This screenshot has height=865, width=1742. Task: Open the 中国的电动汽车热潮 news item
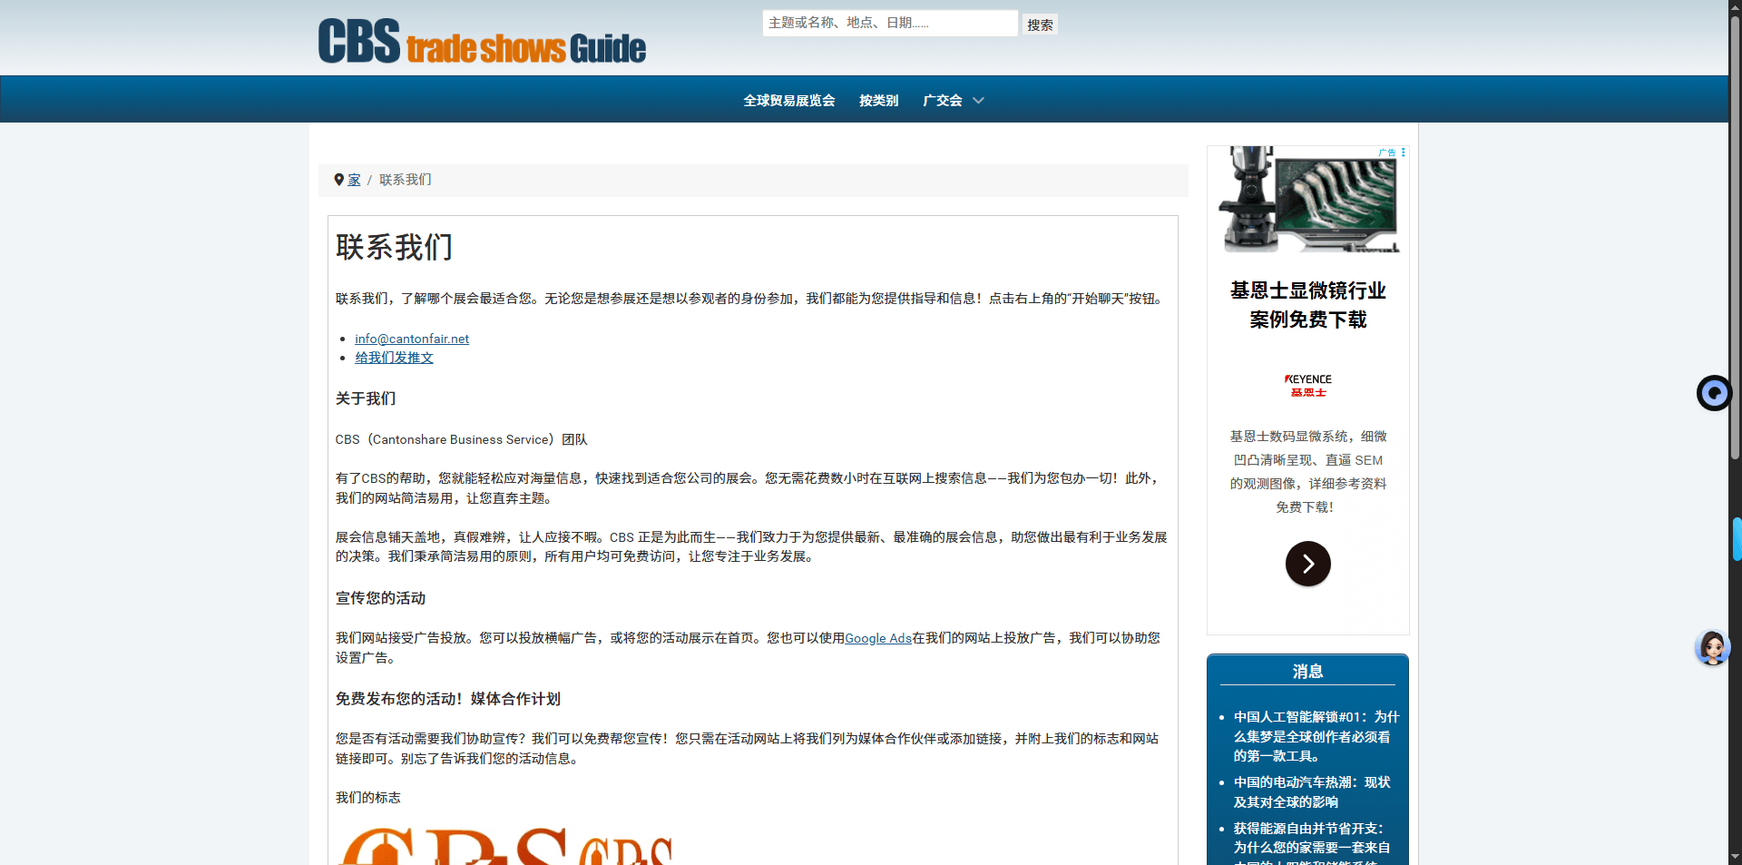[1311, 791]
